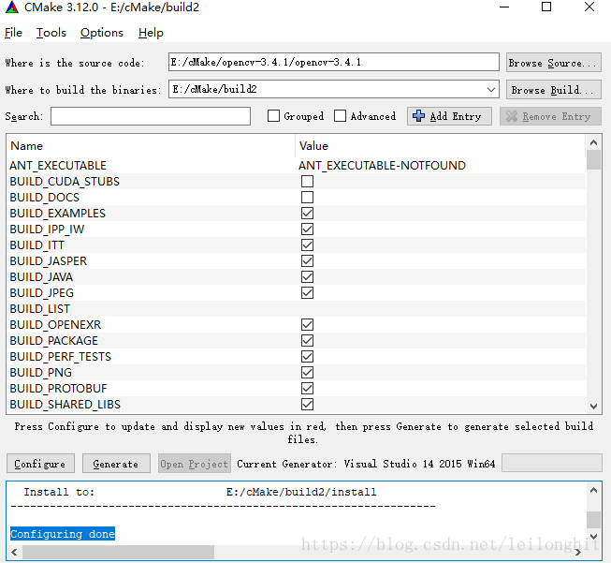Uncheck the BUILD_PNG checkbox
The height and width of the screenshot is (563, 611).
pos(307,373)
